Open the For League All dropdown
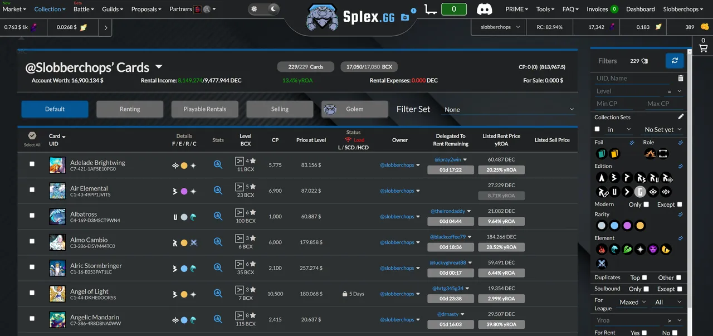This screenshot has height=336, width=713. click(x=668, y=302)
